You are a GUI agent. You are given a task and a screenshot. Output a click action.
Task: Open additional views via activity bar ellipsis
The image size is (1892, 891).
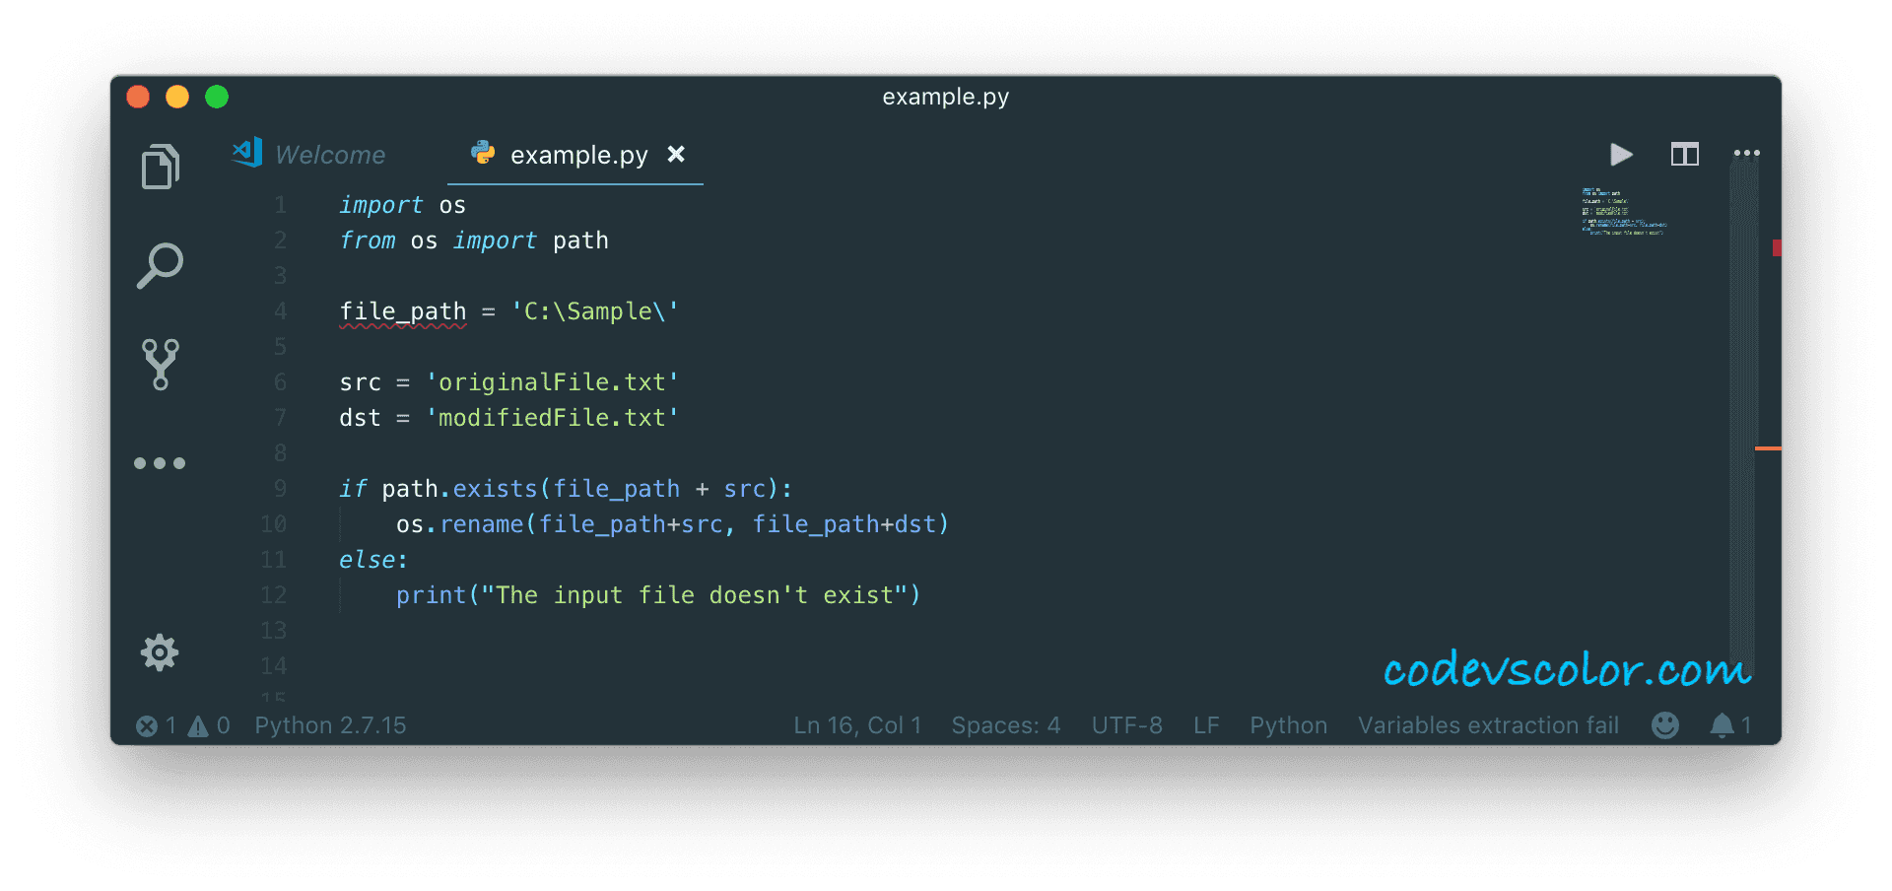[160, 462]
